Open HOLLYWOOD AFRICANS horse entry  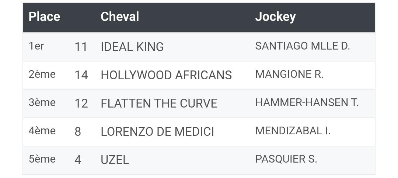point(166,75)
